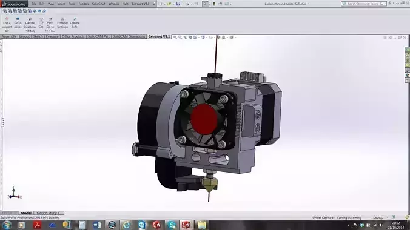Open the File menu
The image size is (410, 230).
[x=34, y=4]
